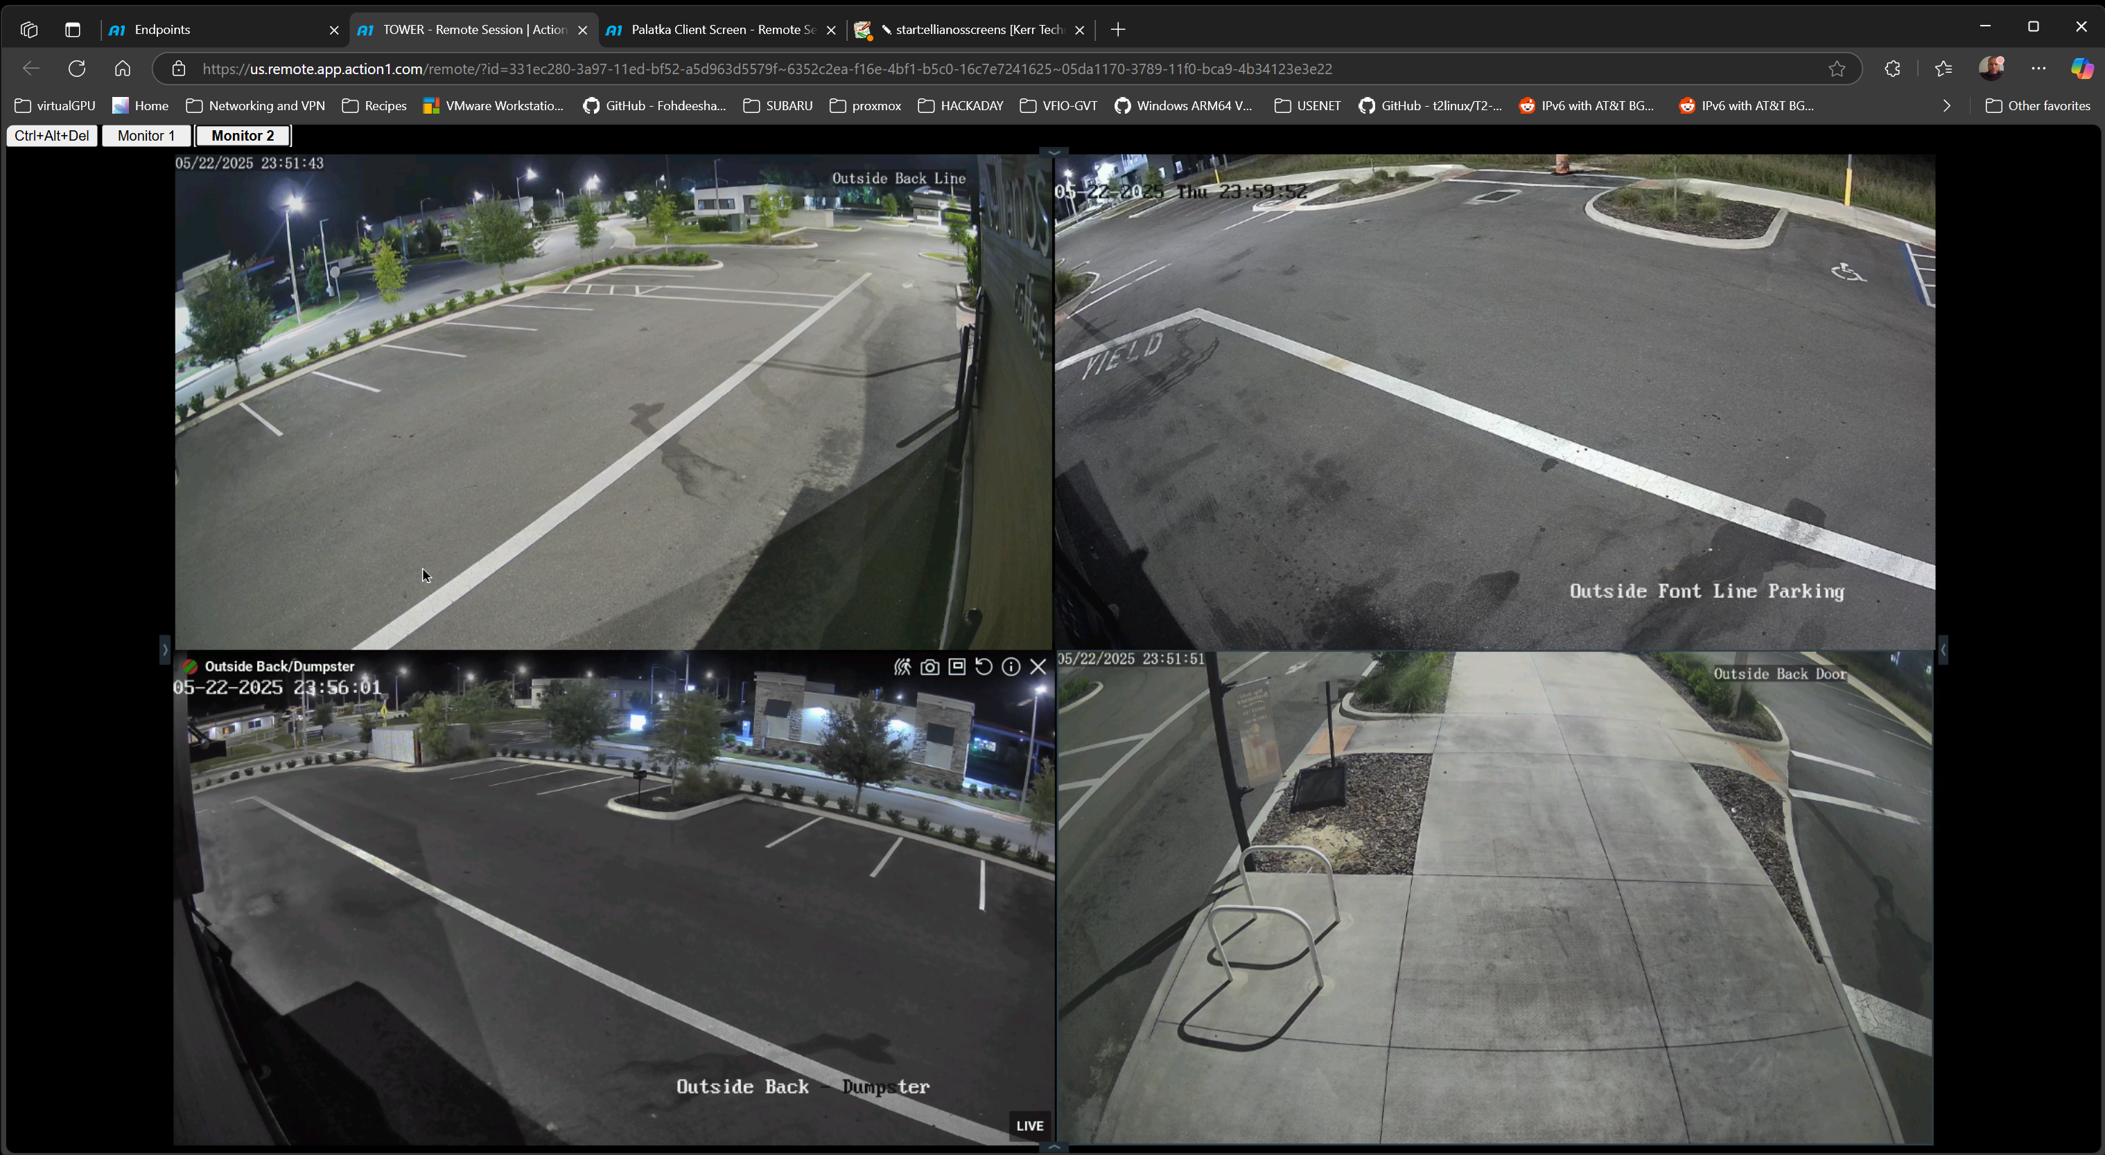Take a snapshot with the camera icon
Viewport: 2105px width, 1155px height.
coord(929,667)
